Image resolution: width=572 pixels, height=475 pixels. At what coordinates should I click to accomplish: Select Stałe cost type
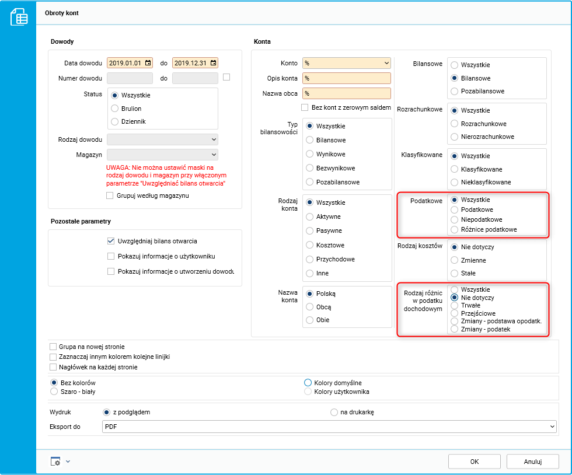[455, 273]
